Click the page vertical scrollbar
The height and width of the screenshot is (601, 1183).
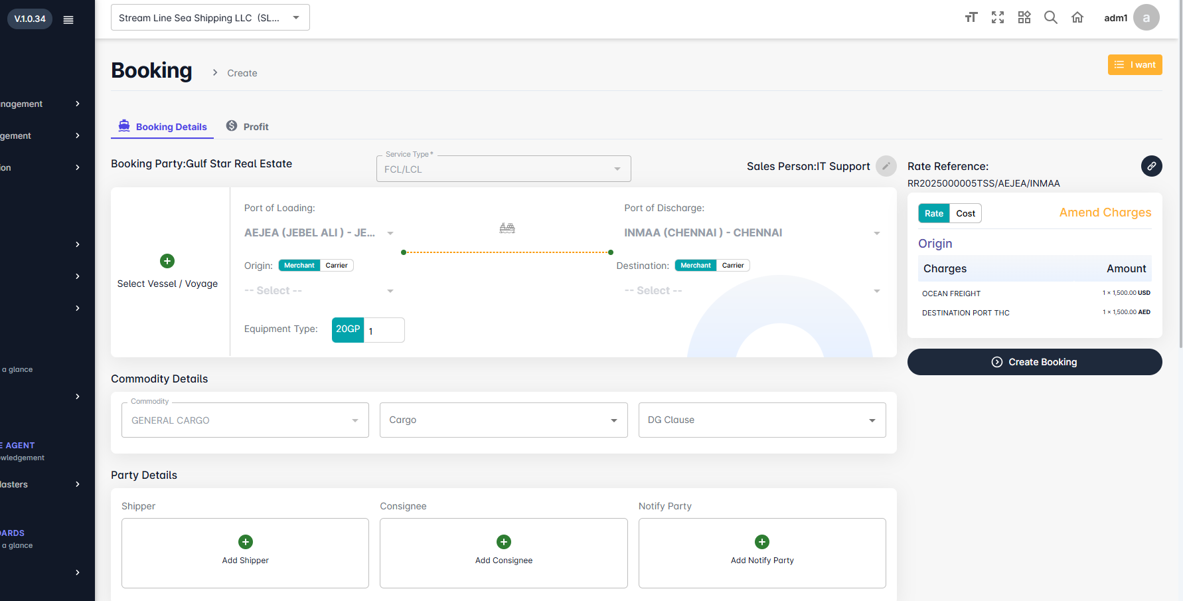click(1180, 174)
